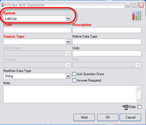The height and width of the screenshot is (125, 146).
Task: Close the Order AOE Questions dialog
Action: pyautogui.click(x=141, y=5)
